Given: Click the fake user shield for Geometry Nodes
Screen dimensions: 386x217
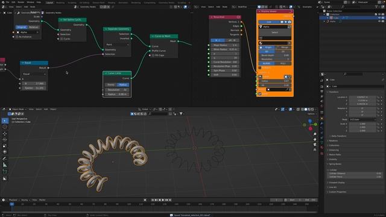Looking at the screenshot, I should tap(101, 7).
